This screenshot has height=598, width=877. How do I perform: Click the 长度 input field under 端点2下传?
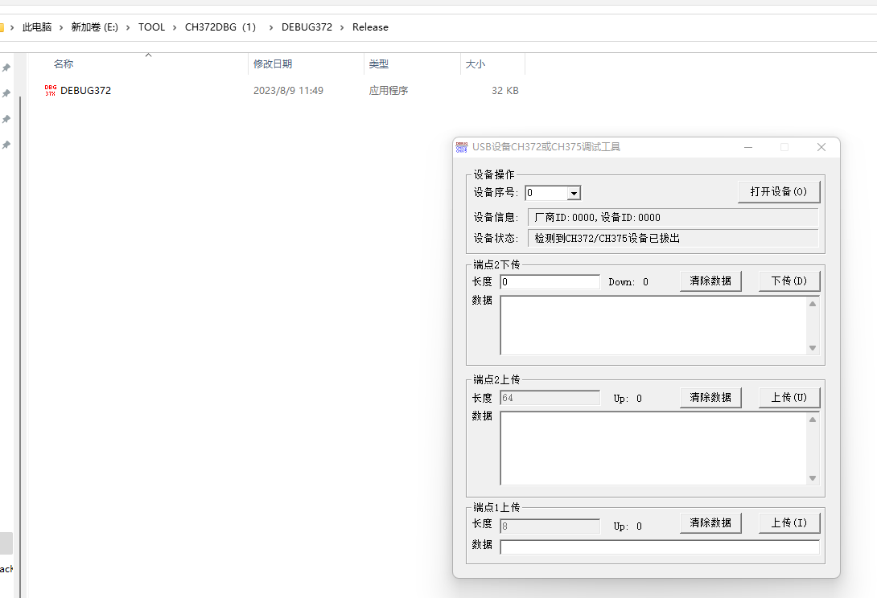[x=550, y=281]
